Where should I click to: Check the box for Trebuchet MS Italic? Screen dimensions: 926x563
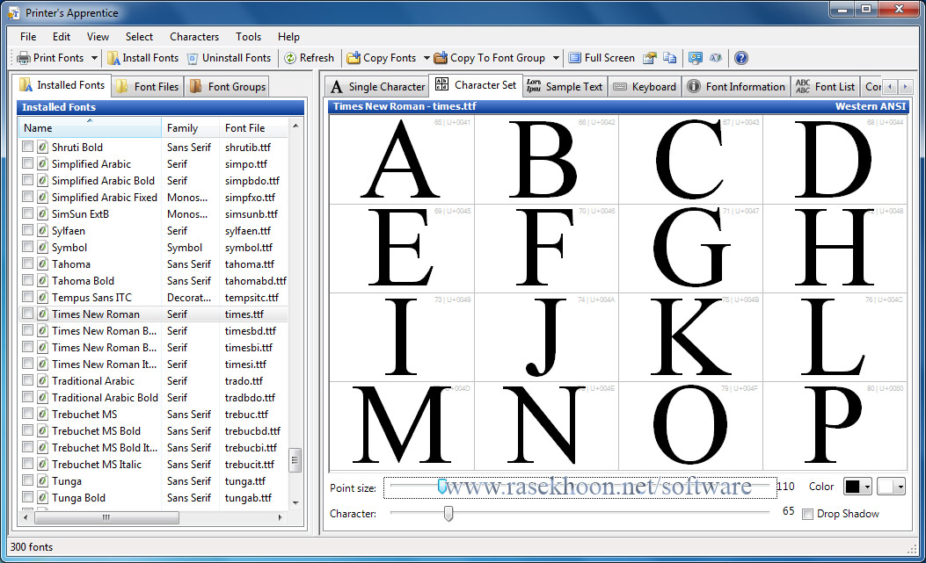pyautogui.click(x=28, y=463)
